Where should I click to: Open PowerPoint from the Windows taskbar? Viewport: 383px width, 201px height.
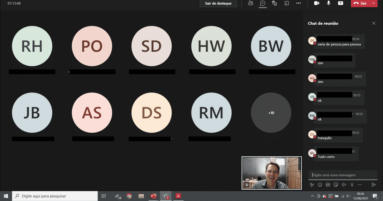154,196
